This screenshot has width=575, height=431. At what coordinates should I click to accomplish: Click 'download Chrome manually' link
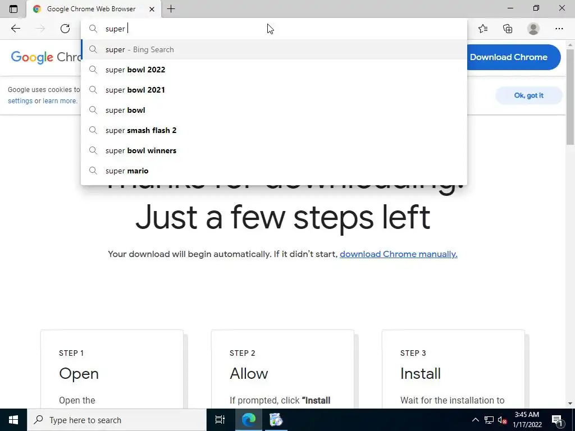[x=399, y=254]
